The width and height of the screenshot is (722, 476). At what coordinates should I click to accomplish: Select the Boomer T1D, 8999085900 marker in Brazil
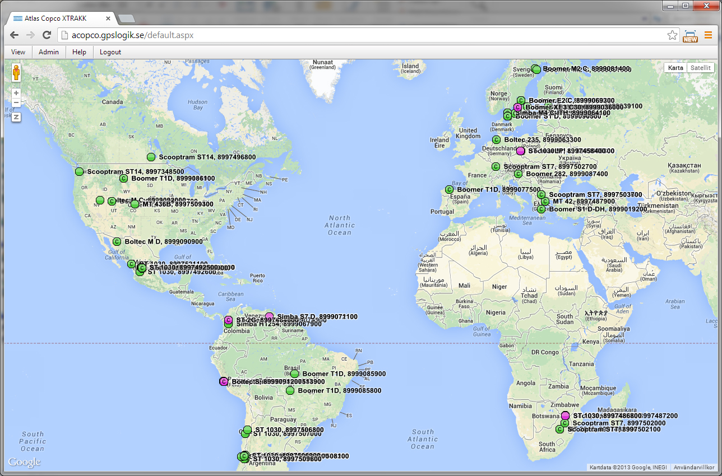(294, 374)
